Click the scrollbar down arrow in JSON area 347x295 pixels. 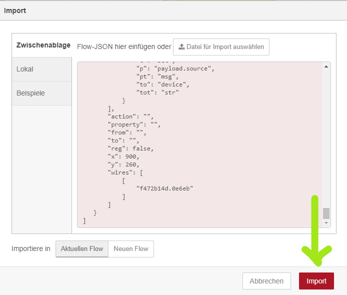tap(326, 223)
